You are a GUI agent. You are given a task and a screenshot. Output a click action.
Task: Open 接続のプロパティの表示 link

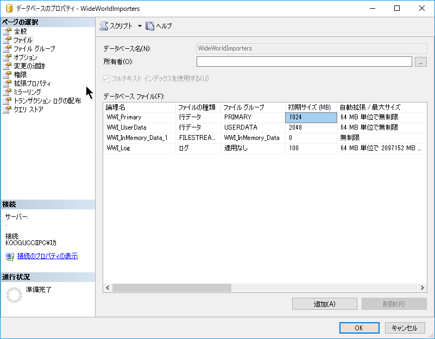click(x=47, y=256)
